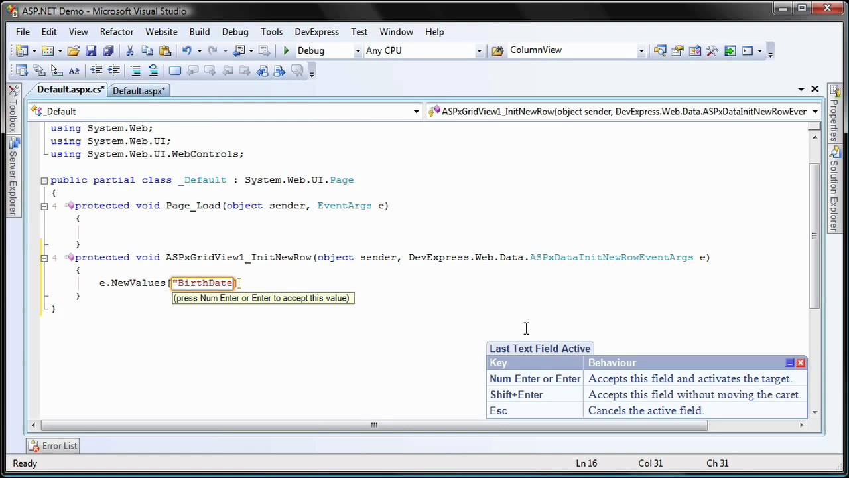
Task: Click the editor vertical scrollbar thumb
Action: coord(815,236)
